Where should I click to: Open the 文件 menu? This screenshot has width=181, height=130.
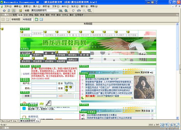click(x=8, y=6)
